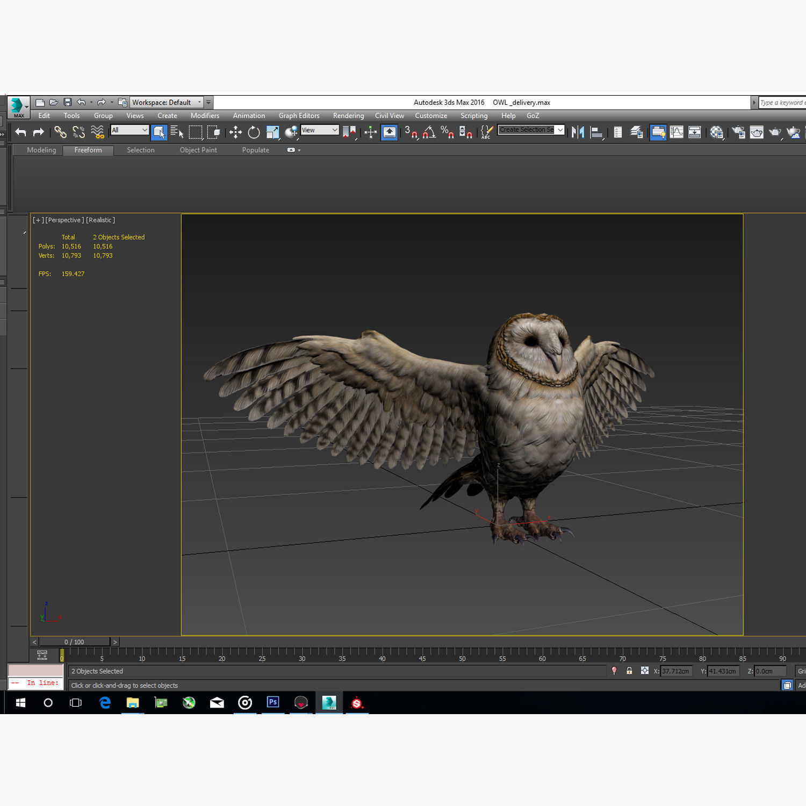Toggle the Ribbon display button

click(x=658, y=132)
